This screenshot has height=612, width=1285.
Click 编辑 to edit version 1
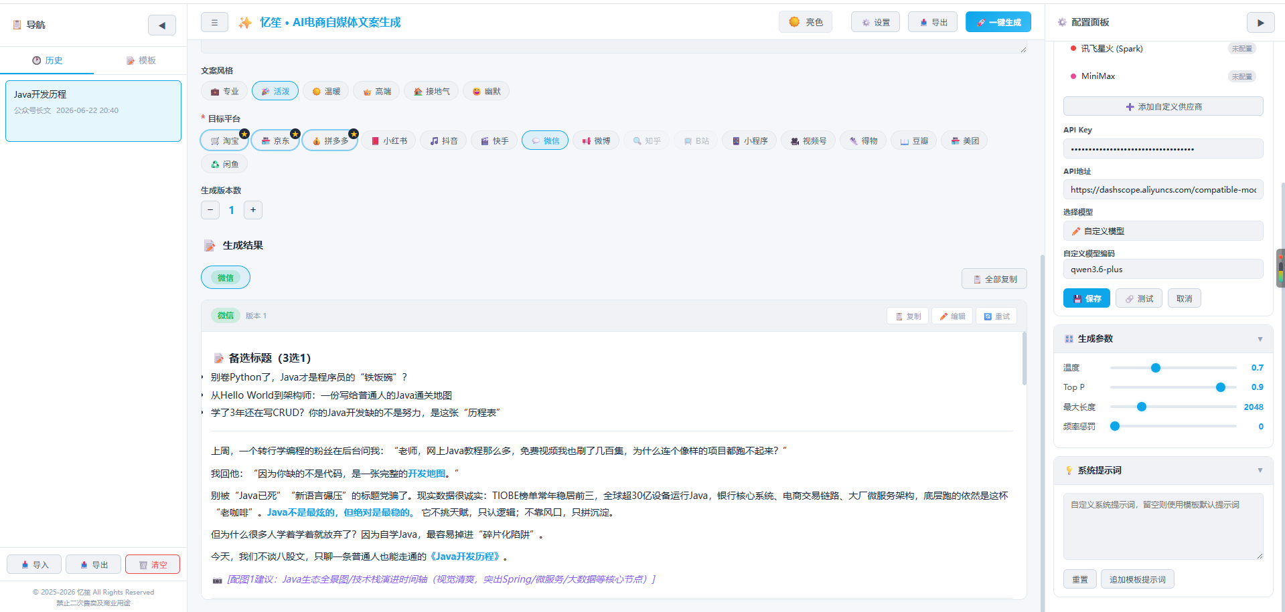tap(952, 316)
